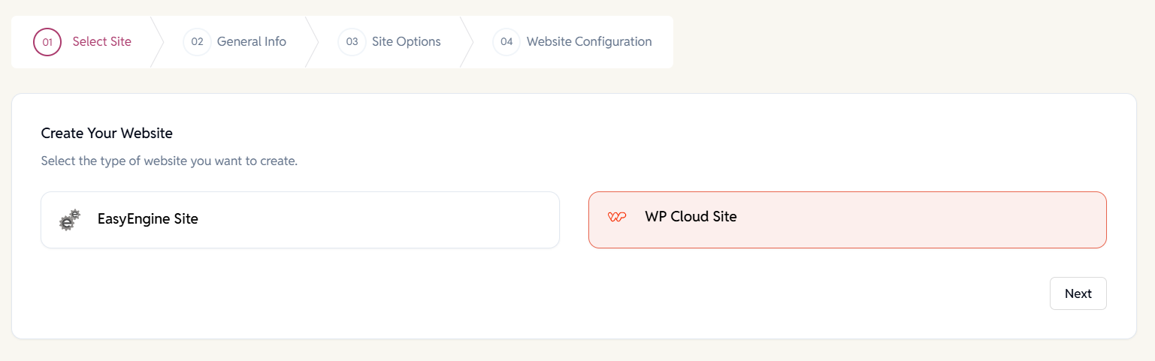
Task: Click the step 02 circle badge
Action: tap(197, 42)
